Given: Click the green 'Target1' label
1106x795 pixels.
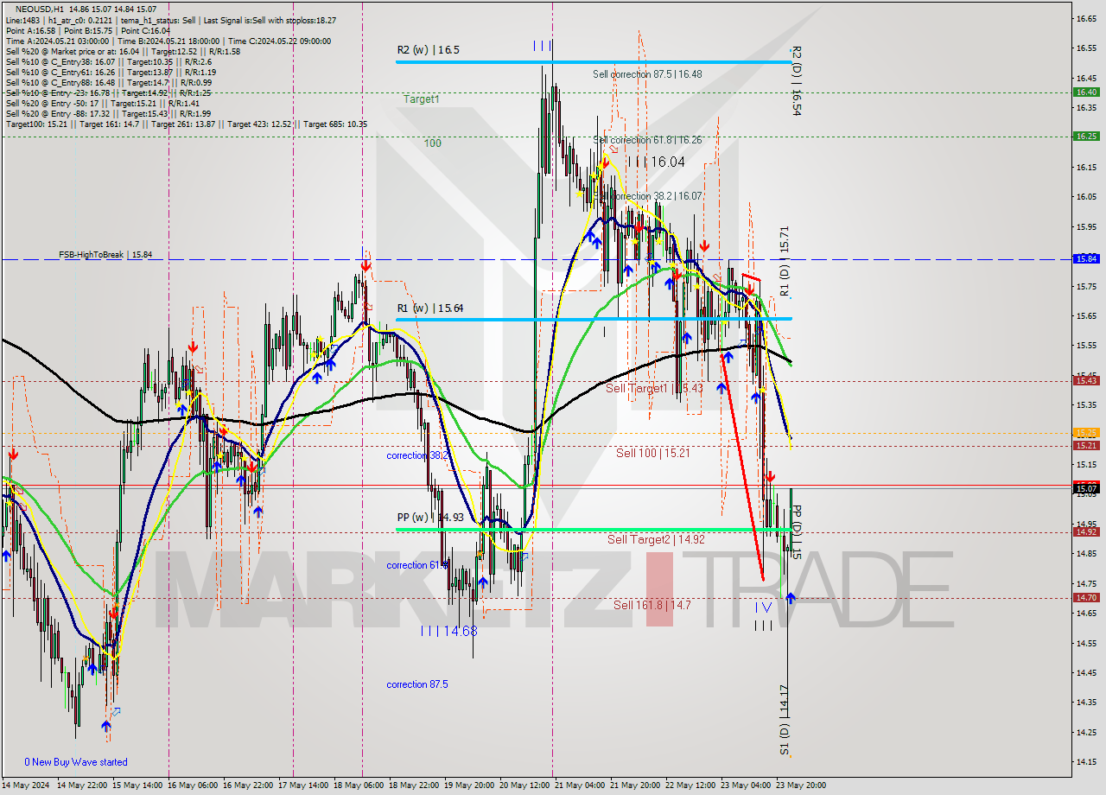Looking at the screenshot, I should 421,99.
